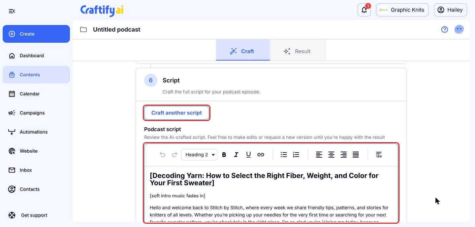Open Contents in sidebar
This screenshot has height=227, width=475.
click(x=36, y=75)
